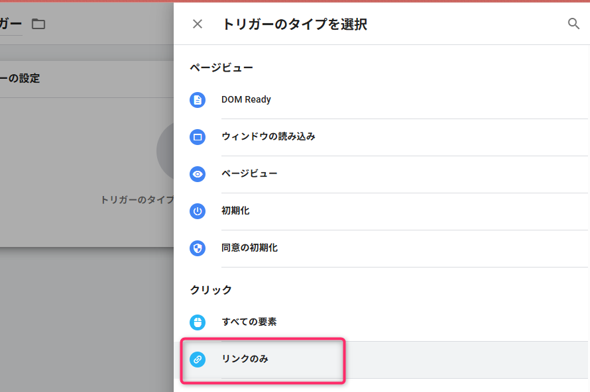Click the mouse icon for すべての要素
This screenshot has height=392, width=590.
pos(198,322)
